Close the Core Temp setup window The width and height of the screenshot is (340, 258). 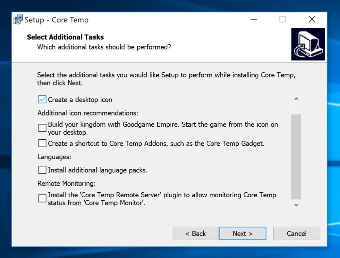coord(312,19)
